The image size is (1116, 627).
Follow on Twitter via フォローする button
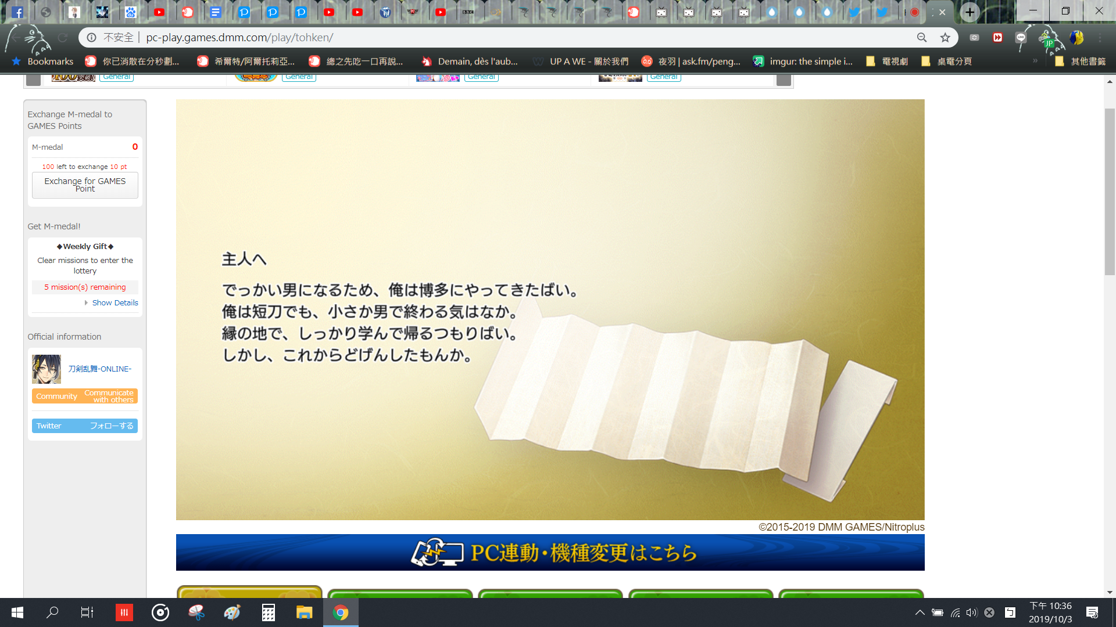tap(85, 426)
